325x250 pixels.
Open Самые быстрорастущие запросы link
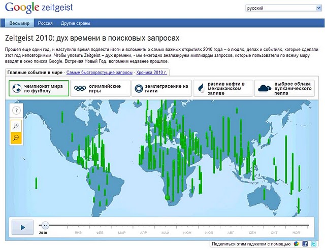coord(100,73)
